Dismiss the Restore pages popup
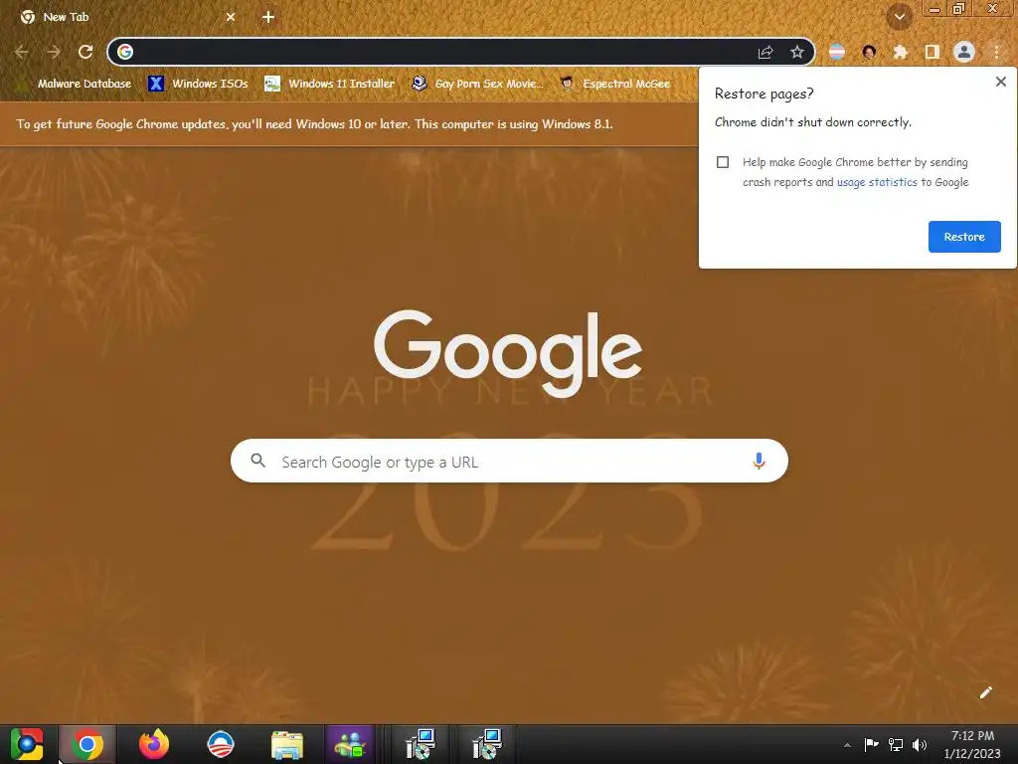Screen dimensions: 1018x764 1000,82
